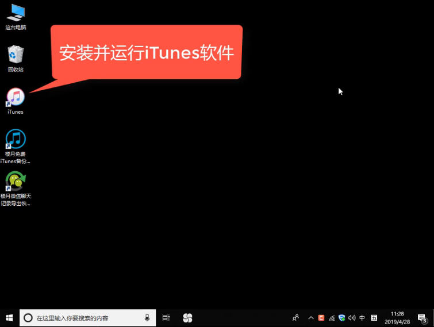Open the pinwheel app on taskbar
Viewport: 434px width, 327px height.
pos(187,318)
